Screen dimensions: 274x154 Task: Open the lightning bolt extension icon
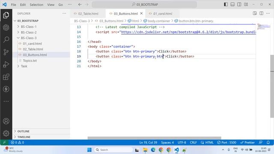pyautogui.click(x=6, y=89)
